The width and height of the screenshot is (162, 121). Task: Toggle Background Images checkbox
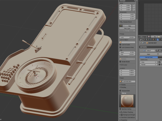click(x=122, y=115)
